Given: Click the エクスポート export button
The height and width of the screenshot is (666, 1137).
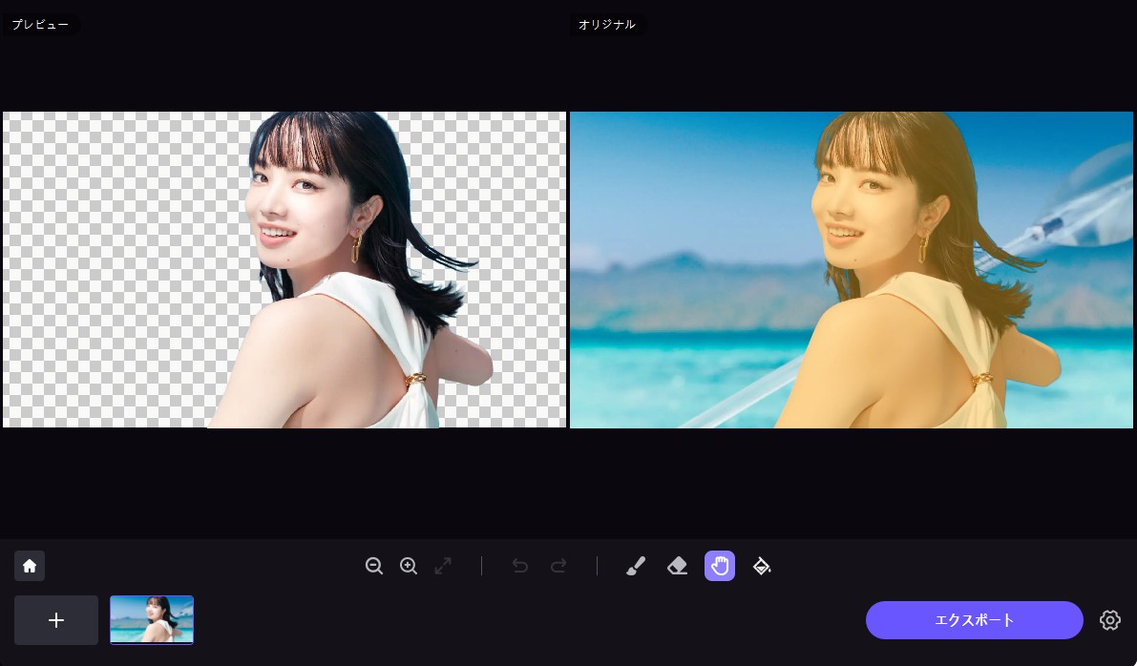Looking at the screenshot, I should coord(975,620).
